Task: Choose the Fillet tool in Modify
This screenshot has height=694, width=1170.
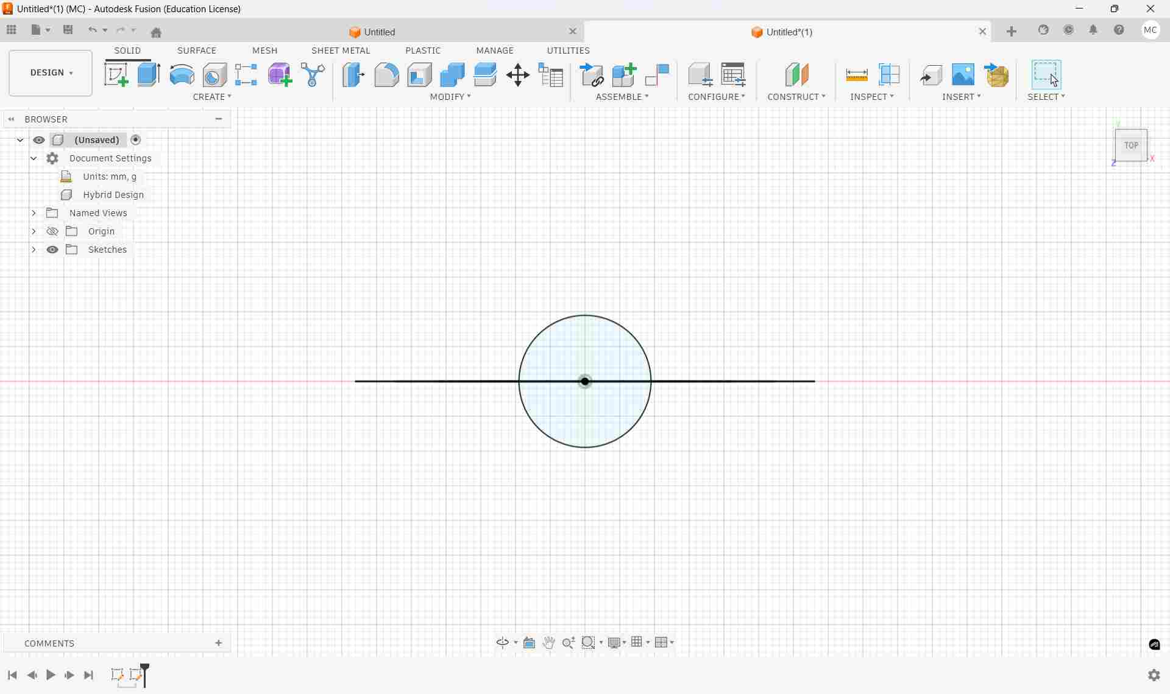Action: coord(386,75)
